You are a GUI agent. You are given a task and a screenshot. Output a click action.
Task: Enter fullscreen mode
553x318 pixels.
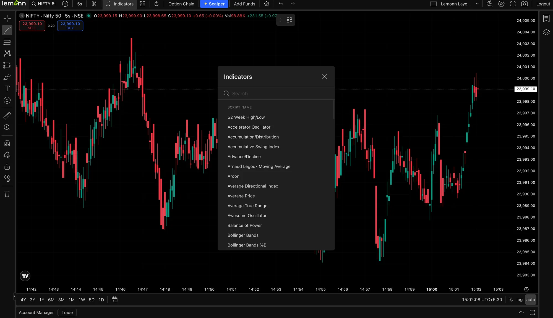[x=513, y=4]
